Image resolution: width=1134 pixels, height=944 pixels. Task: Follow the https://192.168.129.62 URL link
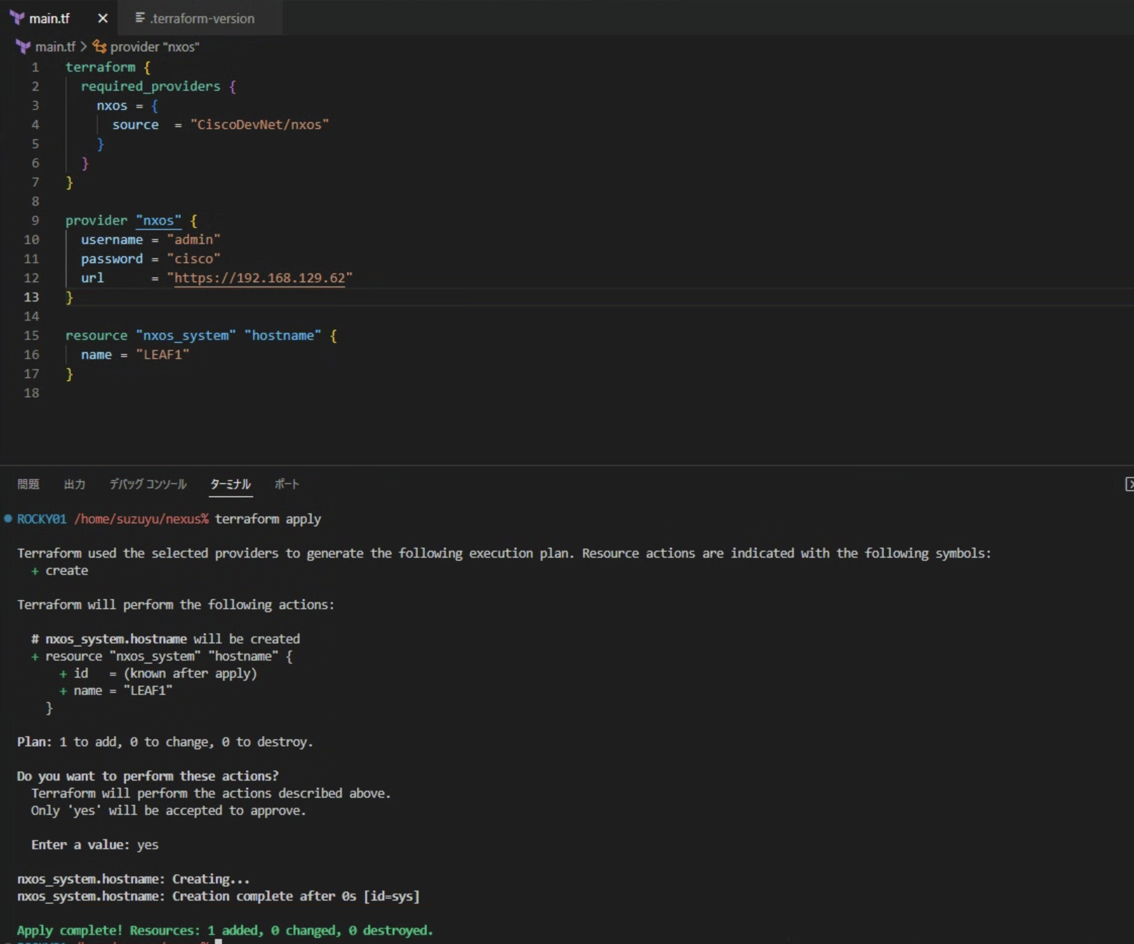click(259, 278)
